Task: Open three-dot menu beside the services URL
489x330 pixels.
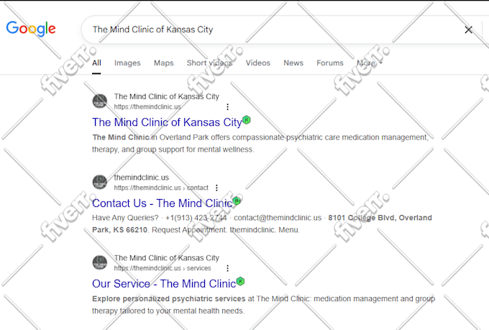Action: 227,268
